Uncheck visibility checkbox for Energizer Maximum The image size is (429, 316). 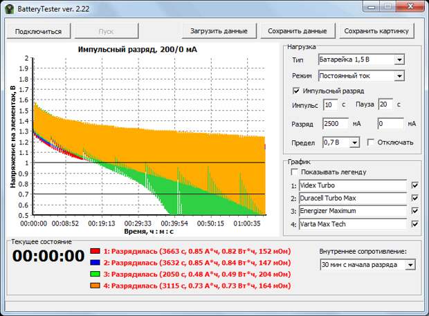414,211
